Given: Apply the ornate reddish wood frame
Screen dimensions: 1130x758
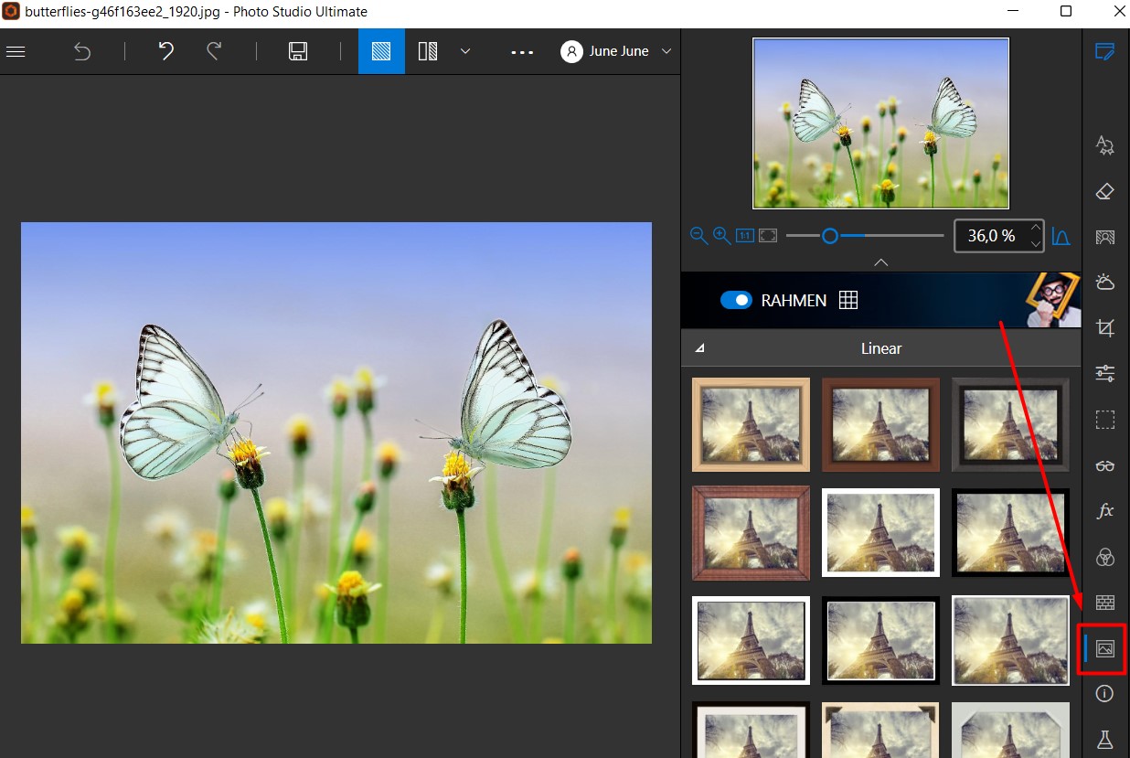Looking at the screenshot, I should 751,533.
